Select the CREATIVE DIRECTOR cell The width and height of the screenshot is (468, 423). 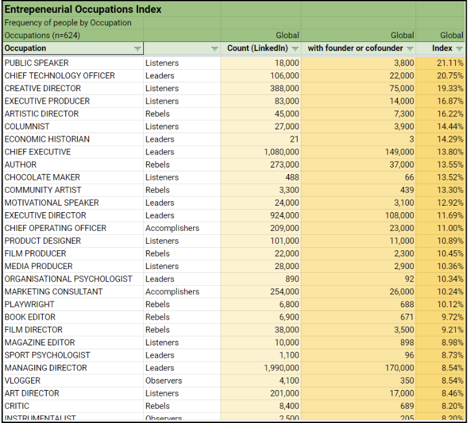pyautogui.click(x=73, y=89)
